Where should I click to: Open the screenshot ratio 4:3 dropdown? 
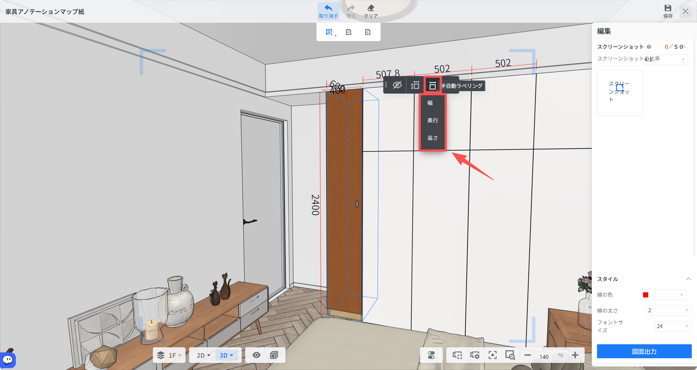tap(665, 59)
